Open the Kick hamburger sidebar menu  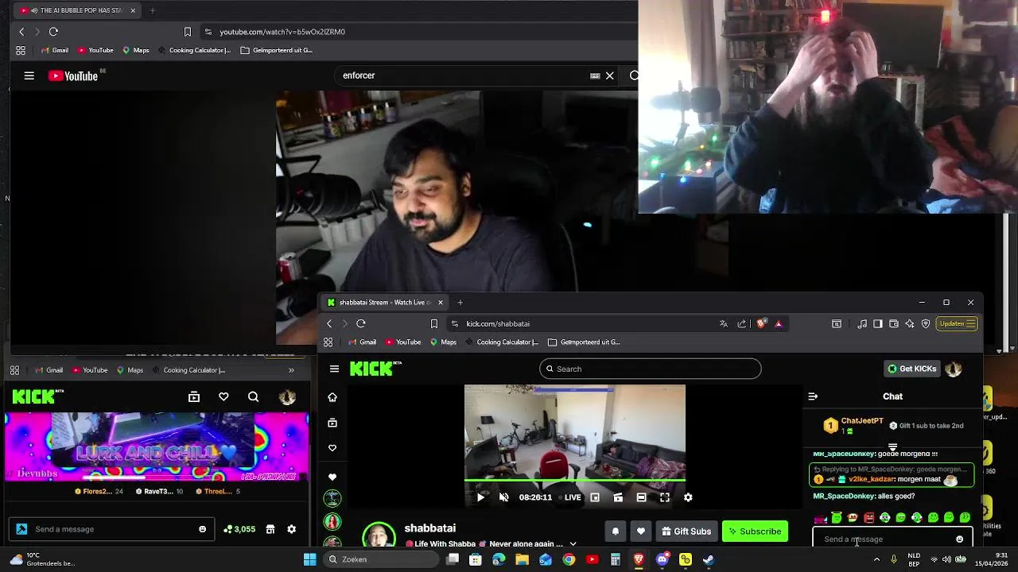click(334, 369)
